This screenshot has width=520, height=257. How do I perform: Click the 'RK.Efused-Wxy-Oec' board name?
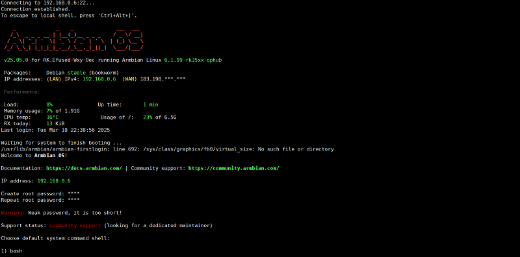point(69,60)
